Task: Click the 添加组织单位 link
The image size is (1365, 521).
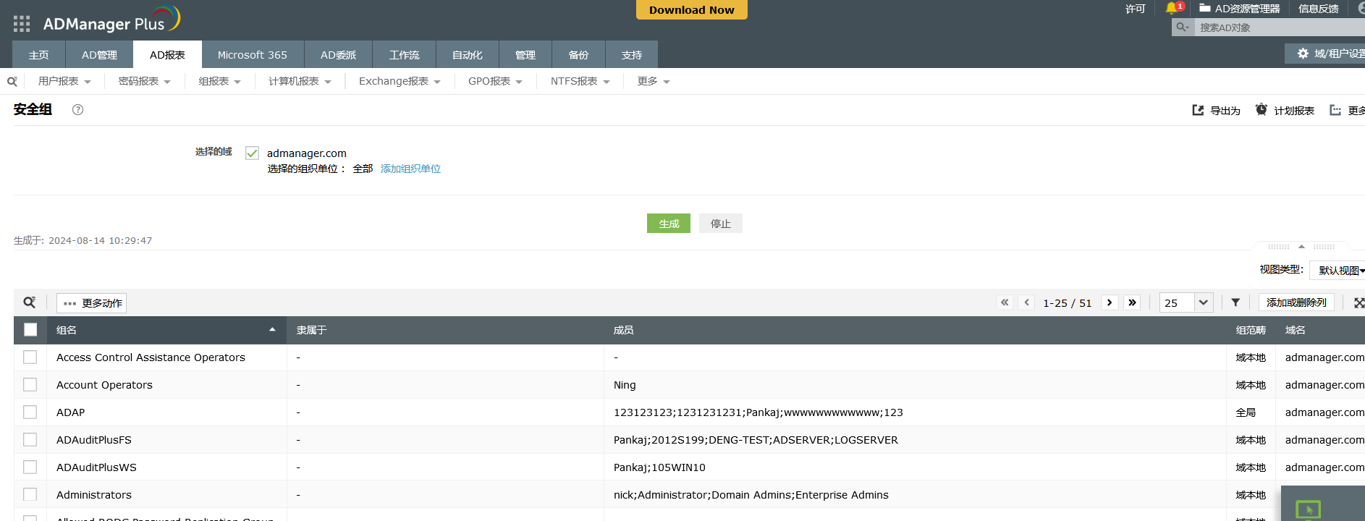Action: point(410,169)
